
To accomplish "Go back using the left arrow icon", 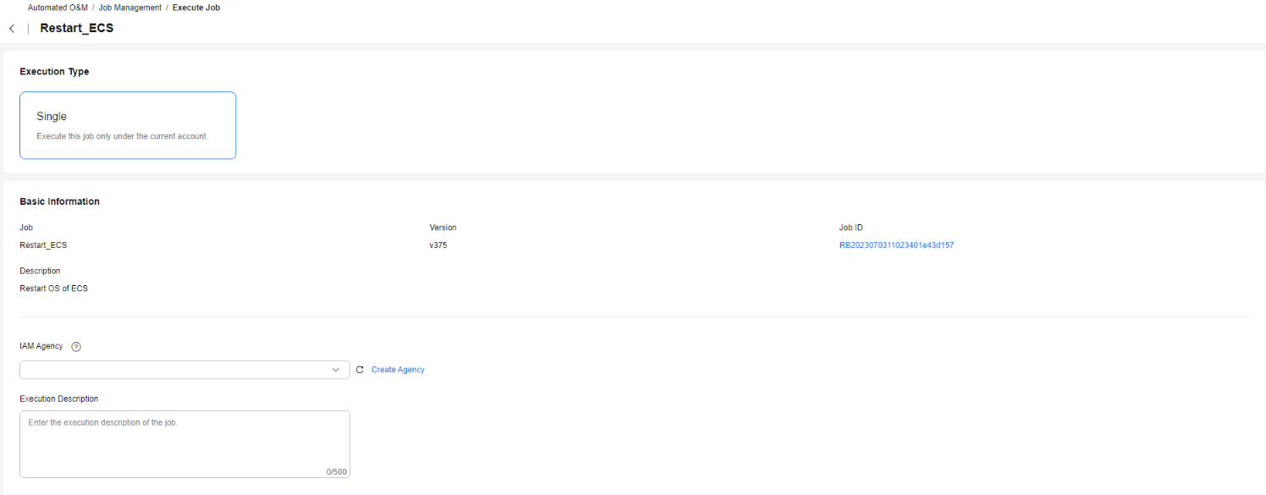I will [x=12, y=29].
